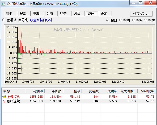Click the 10/05/24 date axis label

(x=28, y=82)
